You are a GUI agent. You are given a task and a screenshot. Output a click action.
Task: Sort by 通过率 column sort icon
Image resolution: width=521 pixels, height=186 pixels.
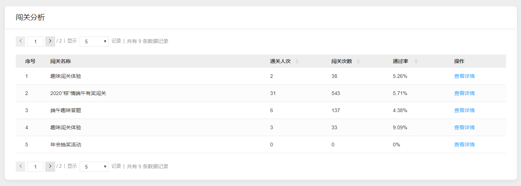[x=416, y=62]
